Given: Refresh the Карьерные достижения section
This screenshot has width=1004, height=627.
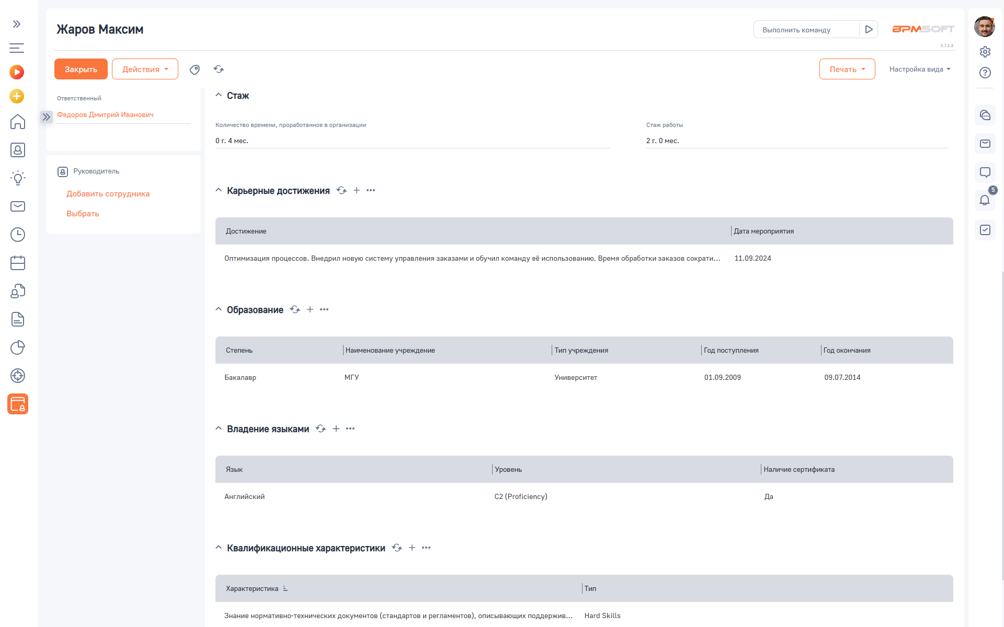Looking at the screenshot, I should pyautogui.click(x=341, y=190).
